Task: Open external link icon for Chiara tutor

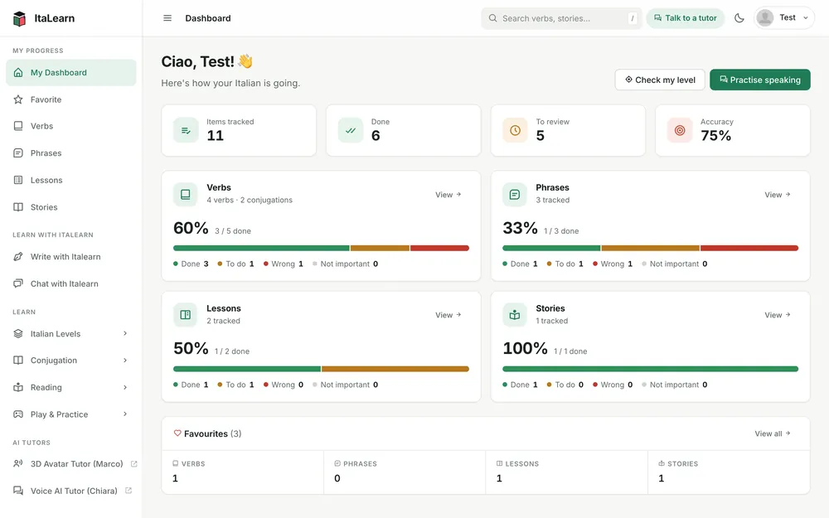Action: (x=128, y=491)
